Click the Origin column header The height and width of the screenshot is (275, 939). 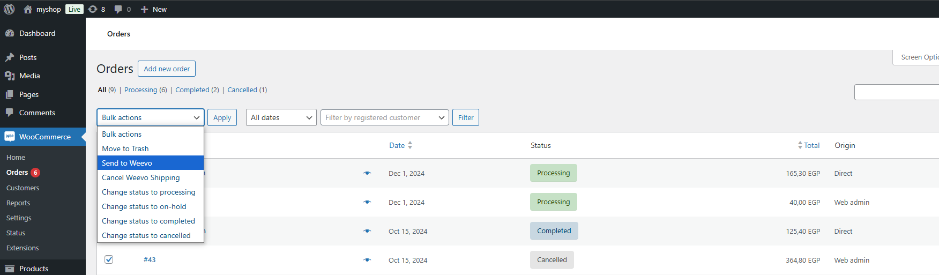pos(845,145)
